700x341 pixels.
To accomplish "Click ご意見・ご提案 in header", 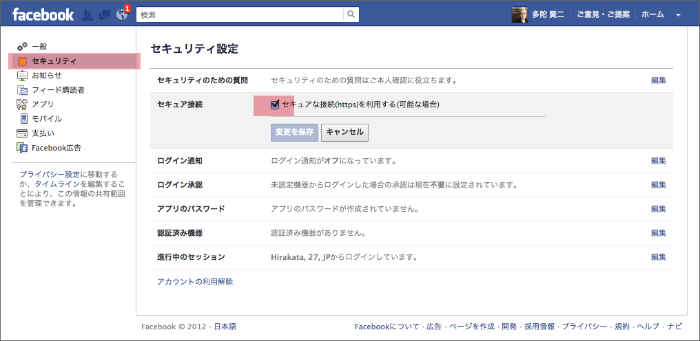I will point(603,14).
